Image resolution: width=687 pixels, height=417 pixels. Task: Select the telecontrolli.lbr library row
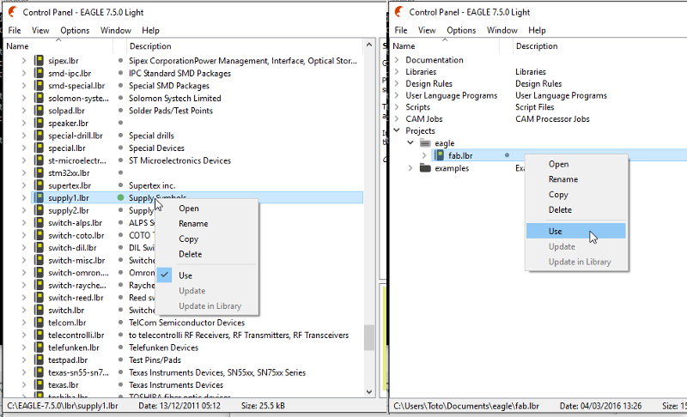76,335
